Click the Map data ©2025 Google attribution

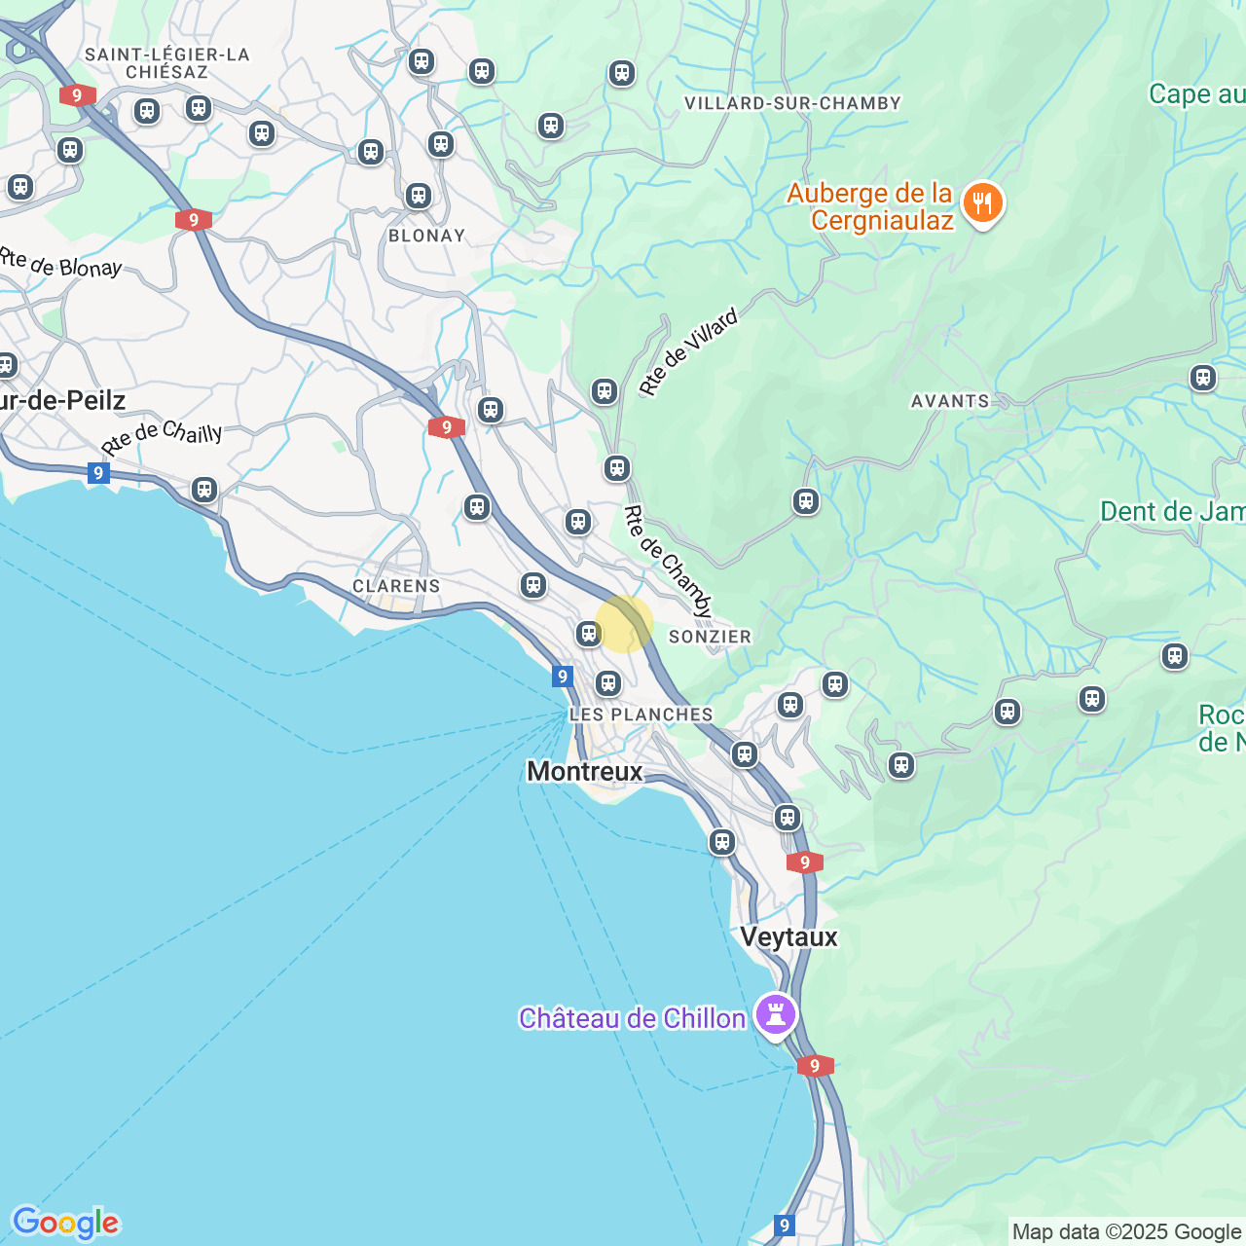[x=1126, y=1232]
